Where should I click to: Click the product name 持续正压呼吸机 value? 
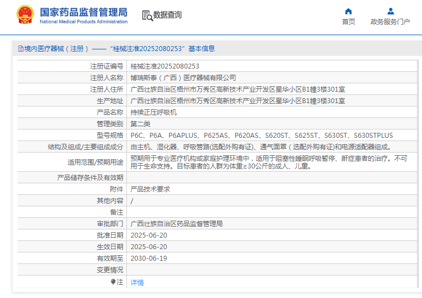coord(153,112)
